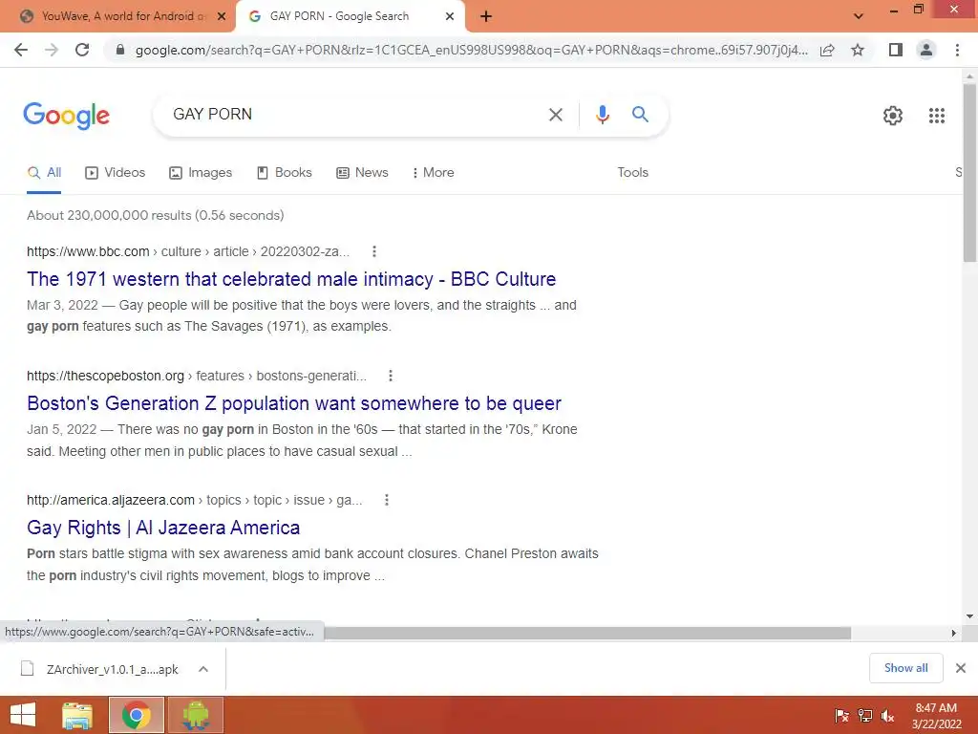This screenshot has height=734, width=978.
Task: Click Show all downloads button
Action: 905,668
